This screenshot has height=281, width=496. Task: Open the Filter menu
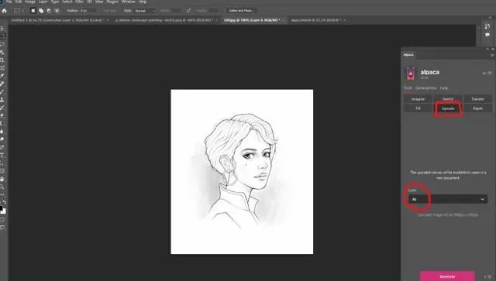[x=79, y=2]
